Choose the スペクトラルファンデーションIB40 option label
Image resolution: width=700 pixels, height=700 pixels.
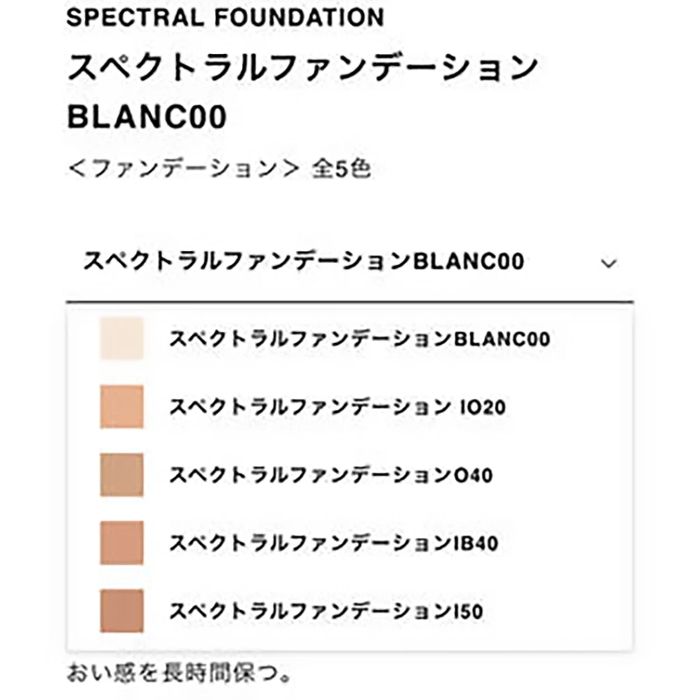333,543
